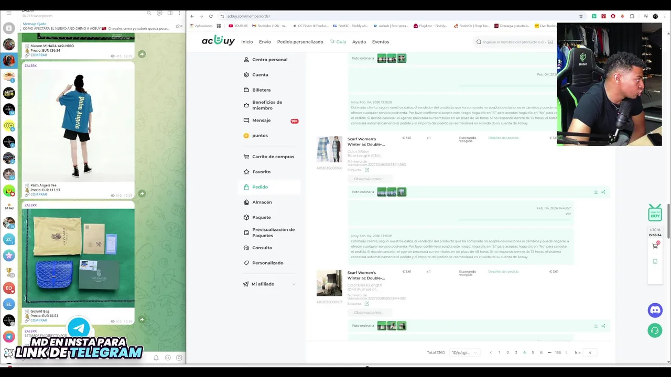Expand the Mi afiliado section

269,284
